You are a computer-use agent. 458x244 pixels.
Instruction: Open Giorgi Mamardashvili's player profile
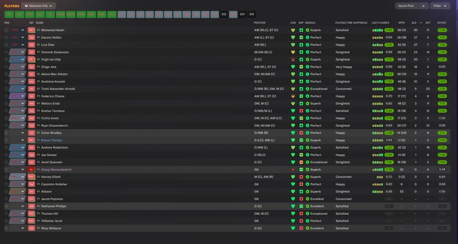click(56, 170)
